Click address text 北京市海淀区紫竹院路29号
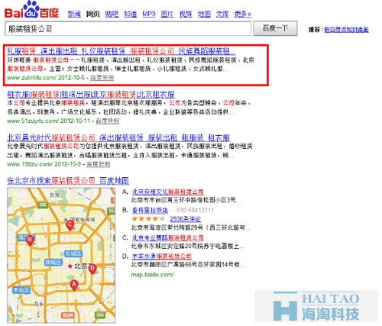Viewport: 382px width, 326px height. point(191,228)
